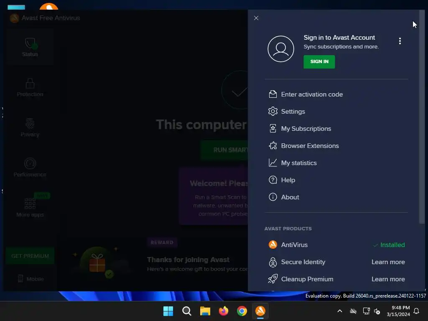The height and width of the screenshot is (321, 428).
Task: Open Browser Extensions
Action: (310, 146)
